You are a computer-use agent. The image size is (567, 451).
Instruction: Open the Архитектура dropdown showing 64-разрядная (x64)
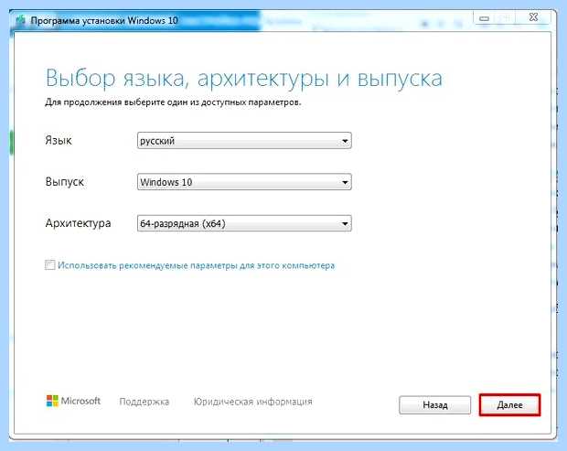point(244,223)
